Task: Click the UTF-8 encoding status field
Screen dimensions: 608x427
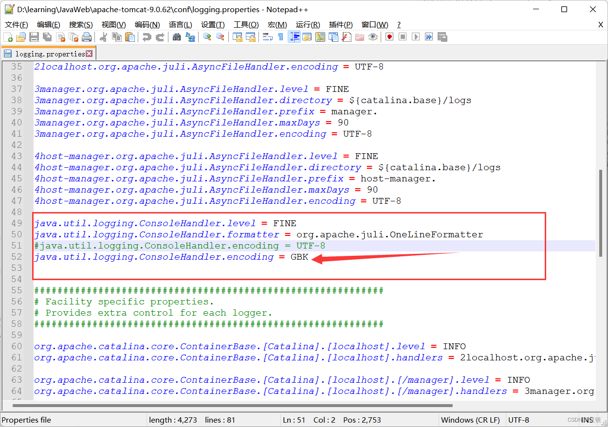Action: click(x=518, y=420)
